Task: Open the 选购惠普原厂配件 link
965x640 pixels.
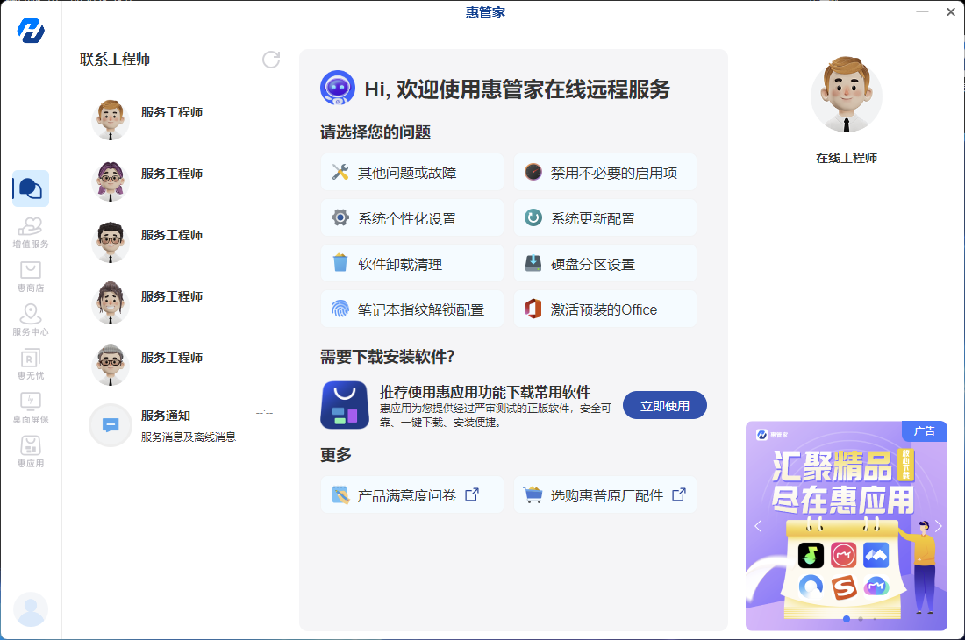Action: [x=605, y=494]
